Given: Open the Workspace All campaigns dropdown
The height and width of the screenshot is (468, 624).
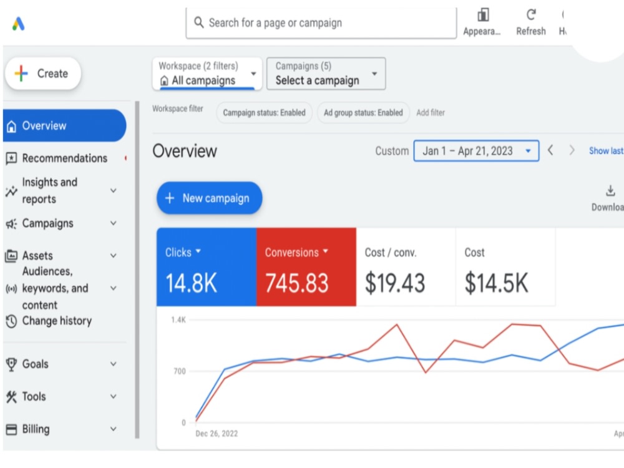Looking at the screenshot, I should tap(207, 74).
